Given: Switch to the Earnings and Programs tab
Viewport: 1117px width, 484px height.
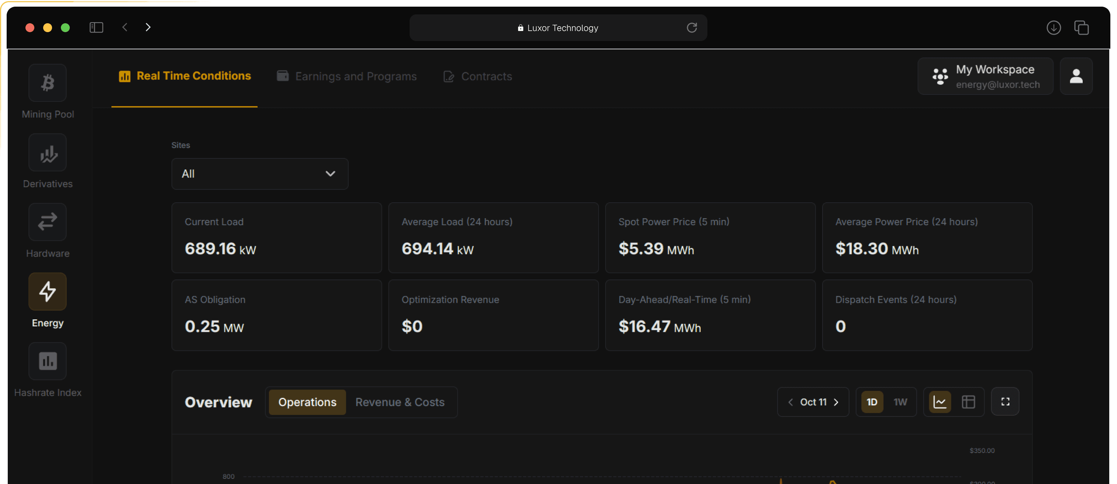Looking at the screenshot, I should pyautogui.click(x=356, y=76).
